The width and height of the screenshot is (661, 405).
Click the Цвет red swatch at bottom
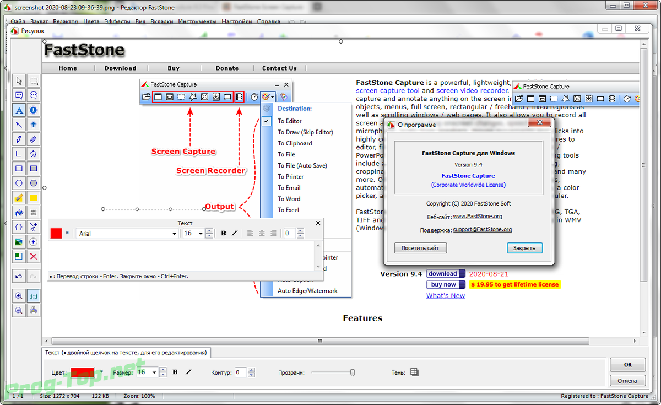click(x=83, y=372)
